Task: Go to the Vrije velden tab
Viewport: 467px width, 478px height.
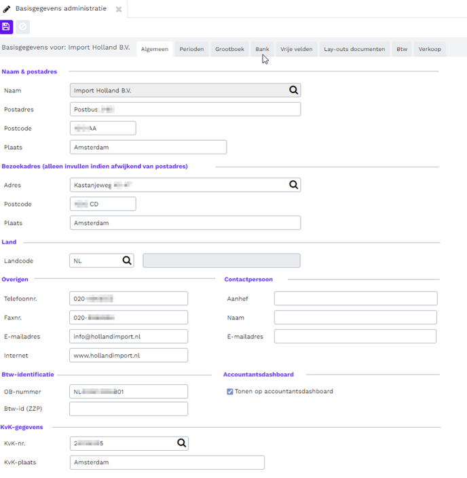Action: (297, 49)
